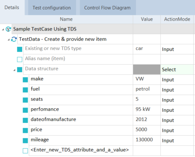Toggle the Existing or new TDS type checkbox
195x157 pixels.
[x=19, y=50]
